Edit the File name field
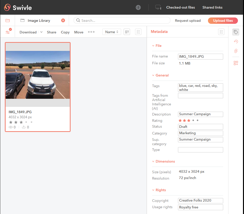 [x=200, y=56]
